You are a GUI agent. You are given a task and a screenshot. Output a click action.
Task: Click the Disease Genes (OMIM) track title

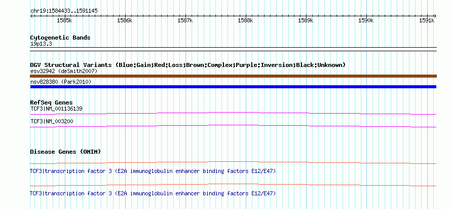(65, 152)
